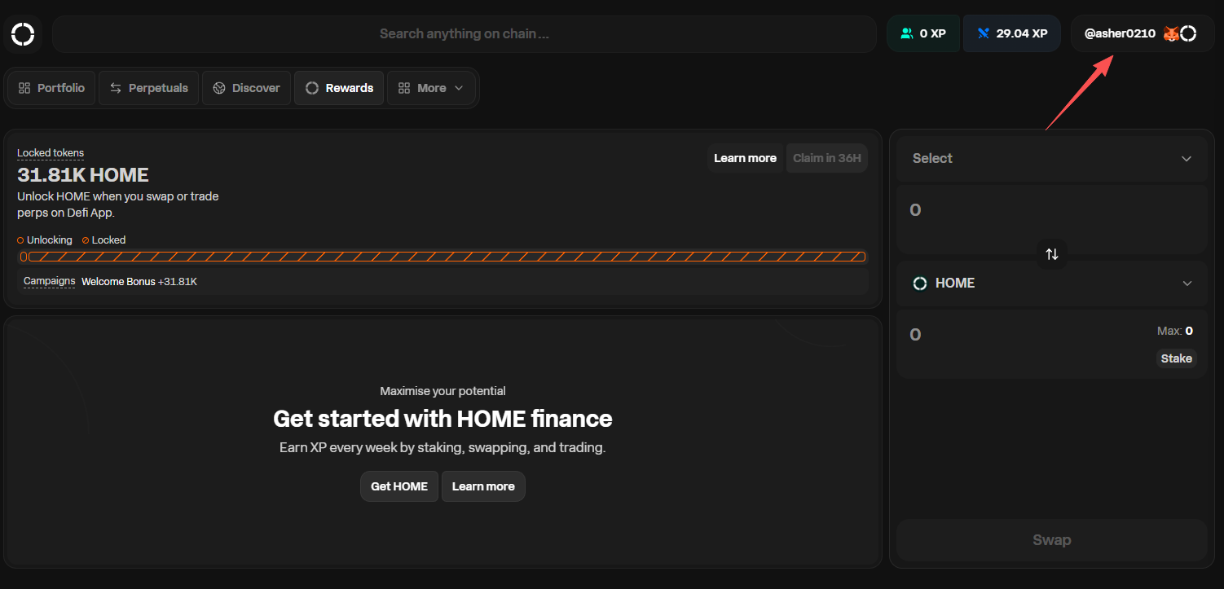
Task: Expand the More menu dropdown
Action: pyautogui.click(x=431, y=88)
